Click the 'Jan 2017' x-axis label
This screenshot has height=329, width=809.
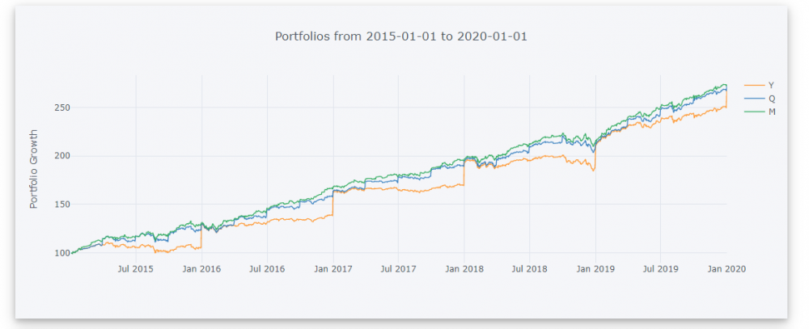coord(332,268)
